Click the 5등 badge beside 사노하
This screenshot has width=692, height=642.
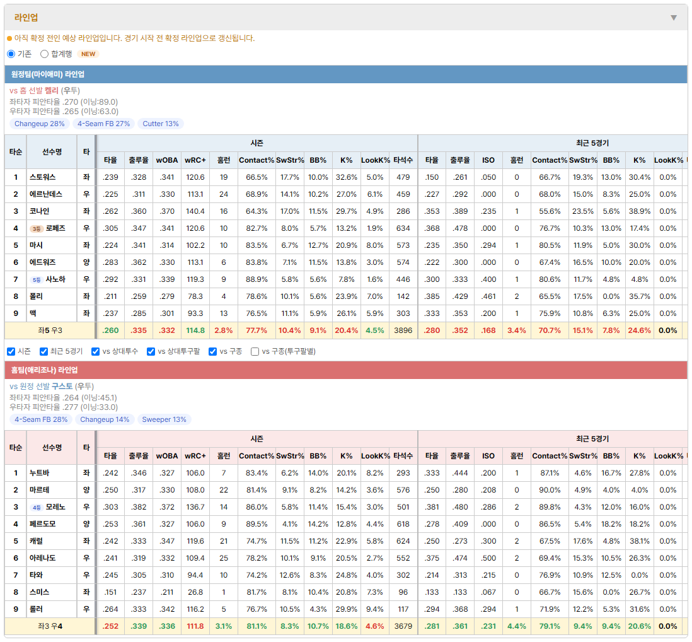pyautogui.click(x=36, y=279)
